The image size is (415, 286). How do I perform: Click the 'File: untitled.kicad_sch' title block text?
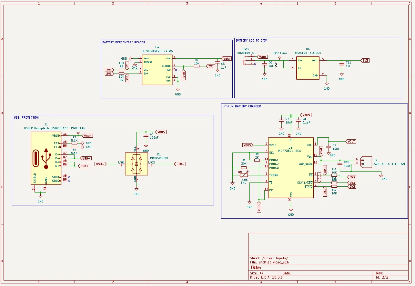[x=269, y=262]
